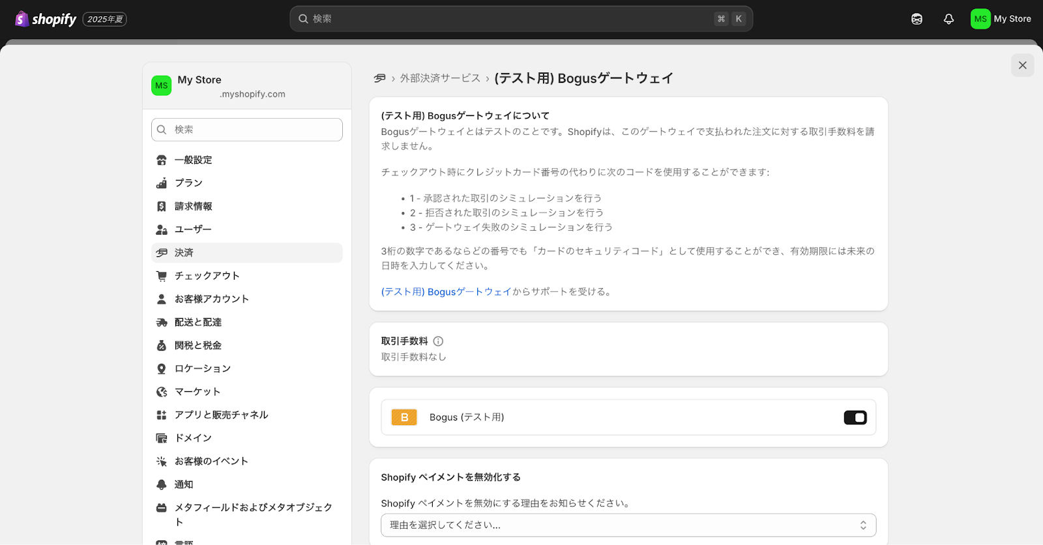Open the Sidekick assistant icon
The image size is (1043, 545).
[917, 19]
